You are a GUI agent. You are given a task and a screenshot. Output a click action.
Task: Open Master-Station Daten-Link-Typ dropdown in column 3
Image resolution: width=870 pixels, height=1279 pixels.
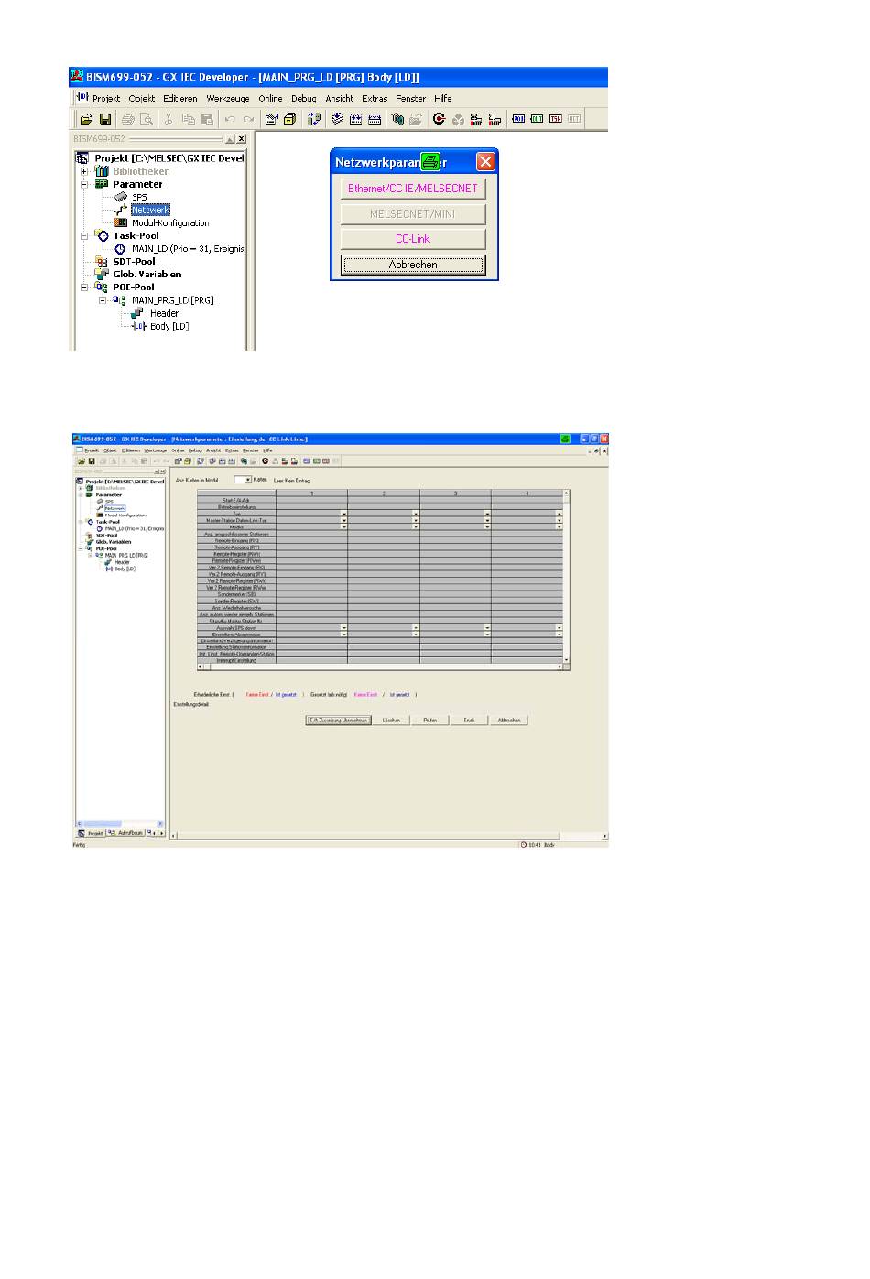[x=486, y=521]
